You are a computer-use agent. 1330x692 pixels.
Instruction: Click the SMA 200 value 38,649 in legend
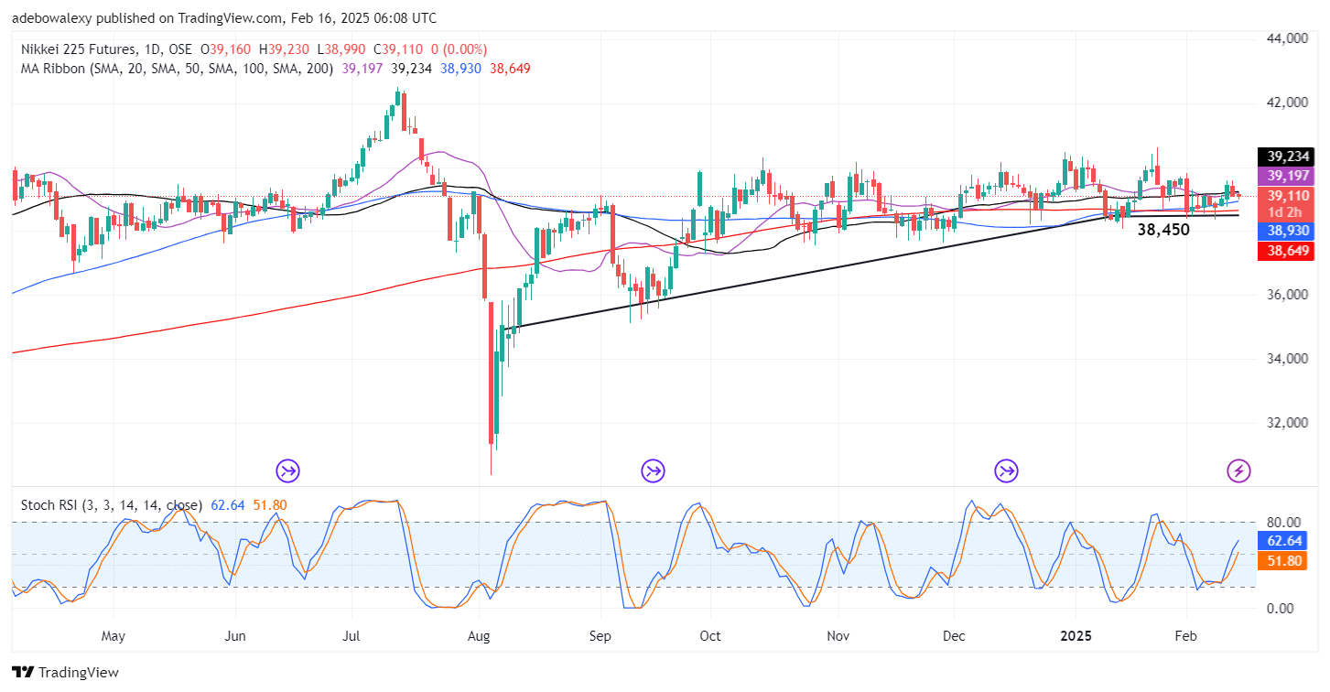click(509, 69)
